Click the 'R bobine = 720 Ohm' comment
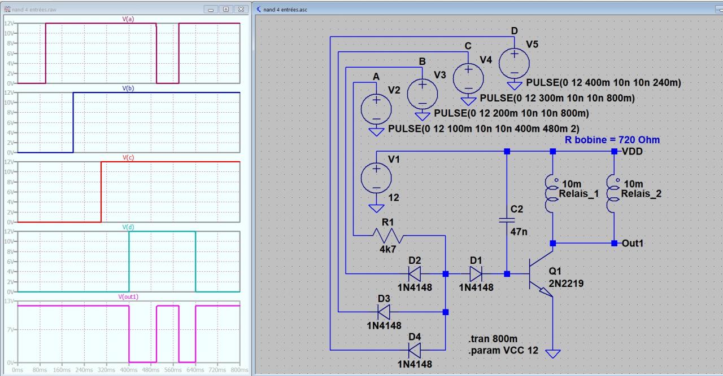 point(612,140)
